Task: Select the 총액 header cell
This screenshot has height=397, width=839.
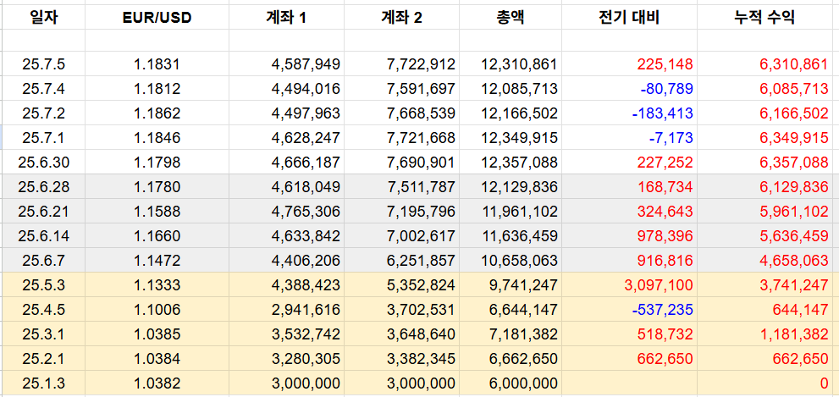Action: pos(510,18)
